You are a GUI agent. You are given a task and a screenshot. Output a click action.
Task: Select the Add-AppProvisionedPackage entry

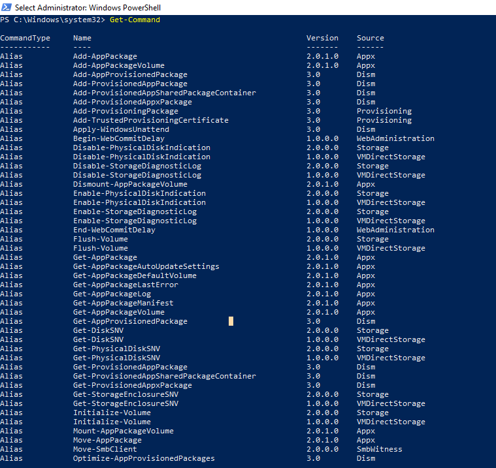click(x=130, y=74)
